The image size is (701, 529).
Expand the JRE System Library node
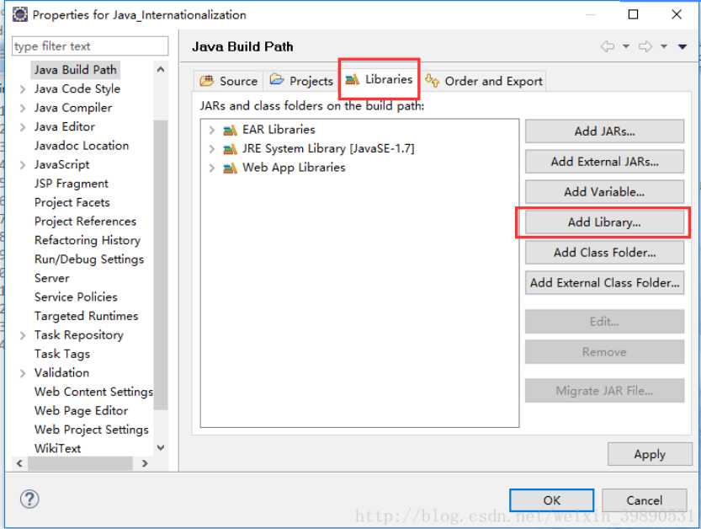pos(212,149)
